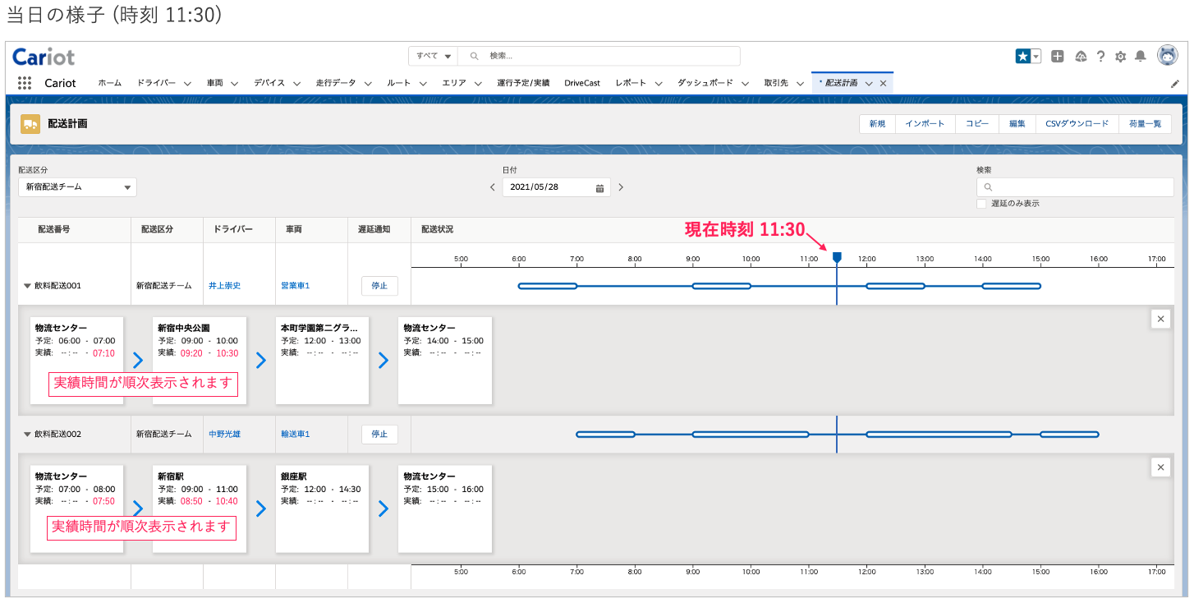
Task: Go to next day arrow
Action: [x=621, y=187]
